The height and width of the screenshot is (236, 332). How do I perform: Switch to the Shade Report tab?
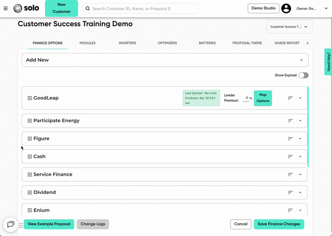(x=287, y=43)
